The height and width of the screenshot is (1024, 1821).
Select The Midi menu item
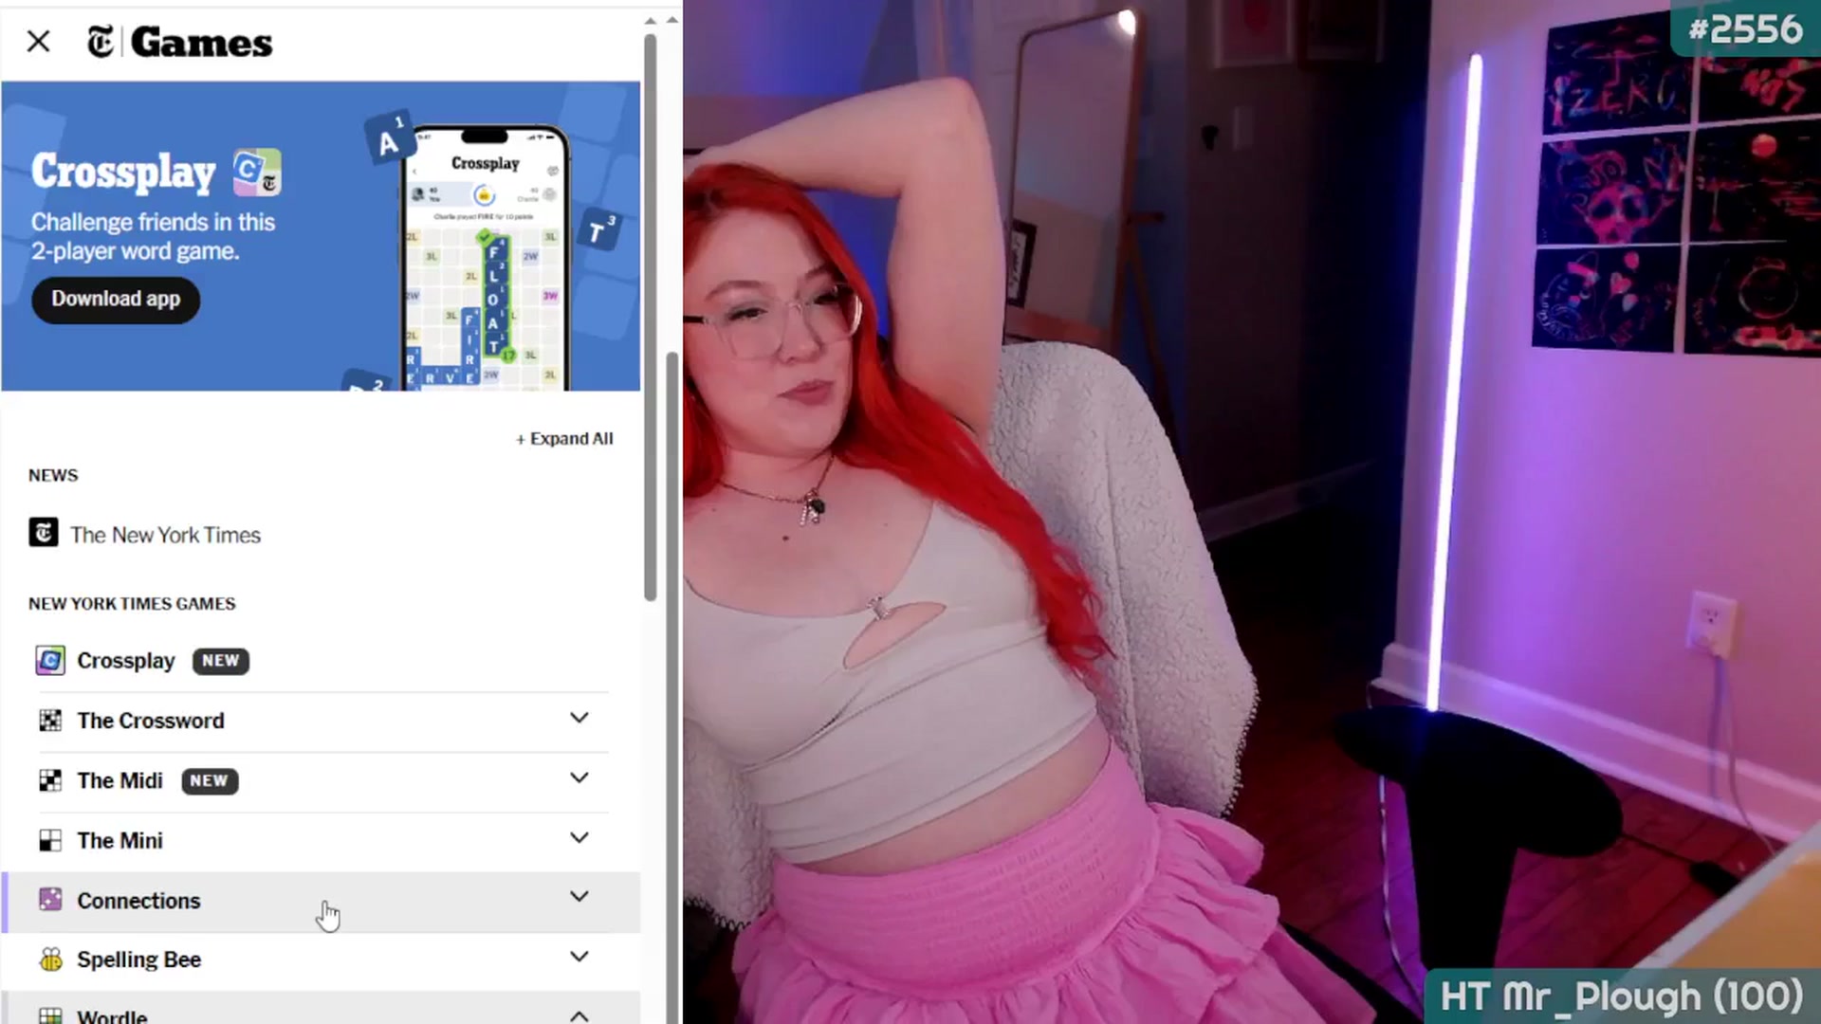click(x=120, y=780)
